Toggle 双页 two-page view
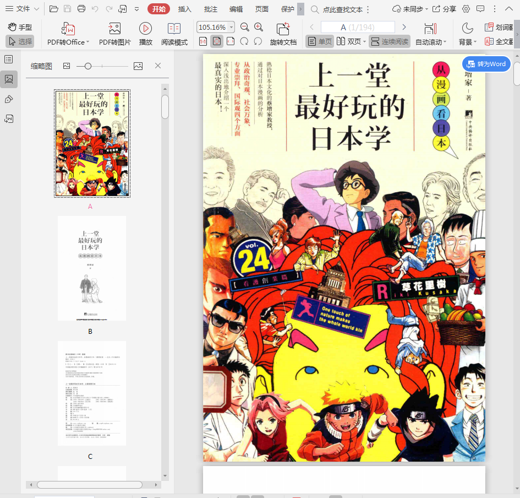 click(x=349, y=41)
